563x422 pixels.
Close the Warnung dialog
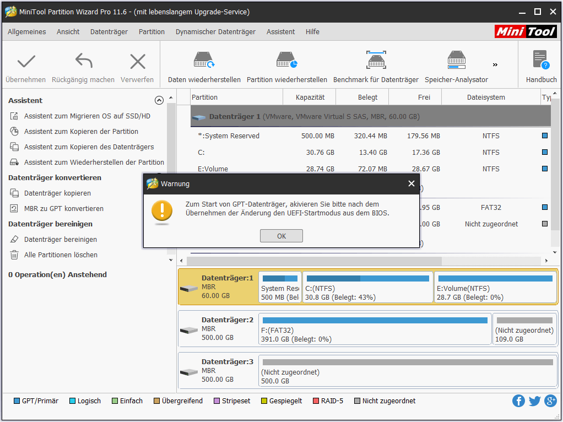pos(412,183)
